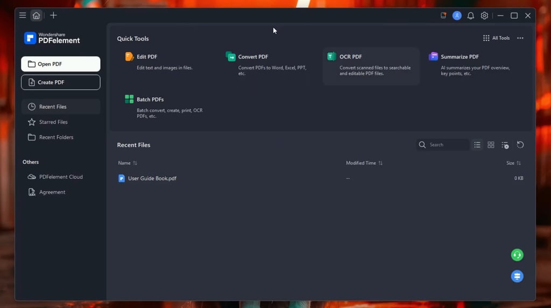Click the Open PDF button

[60, 64]
